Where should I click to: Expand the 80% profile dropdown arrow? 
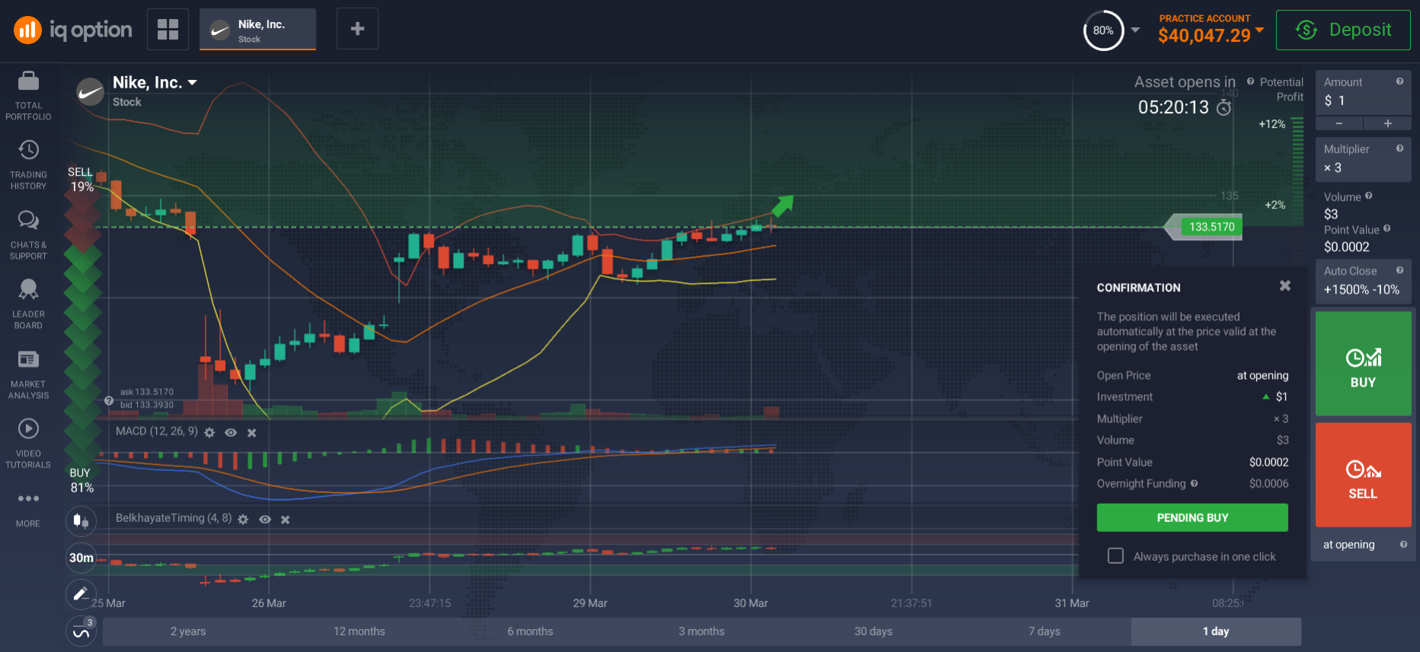click(x=1135, y=30)
